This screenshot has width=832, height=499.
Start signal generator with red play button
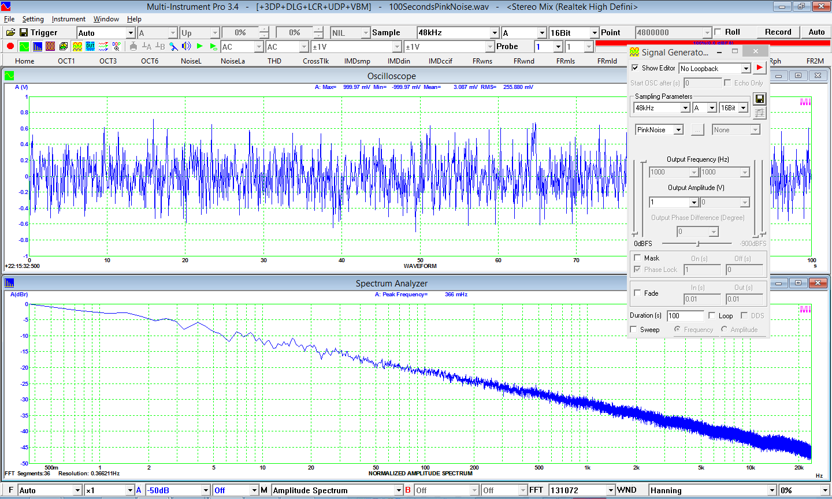759,68
